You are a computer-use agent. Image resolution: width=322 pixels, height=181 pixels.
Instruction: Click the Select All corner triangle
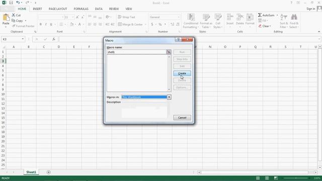4,47
